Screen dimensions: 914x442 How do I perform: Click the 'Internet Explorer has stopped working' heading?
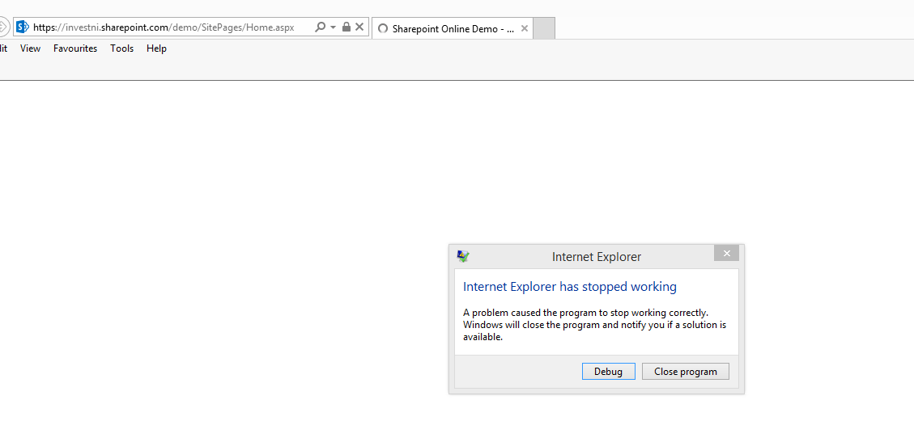(569, 286)
